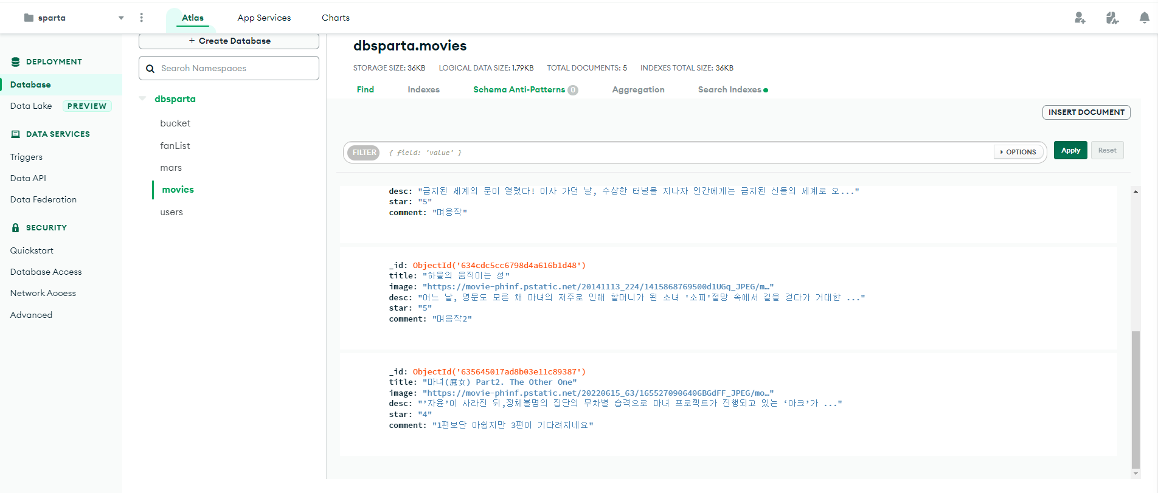Apply the filter query
1158x493 pixels.
(x=1070, y=150)
